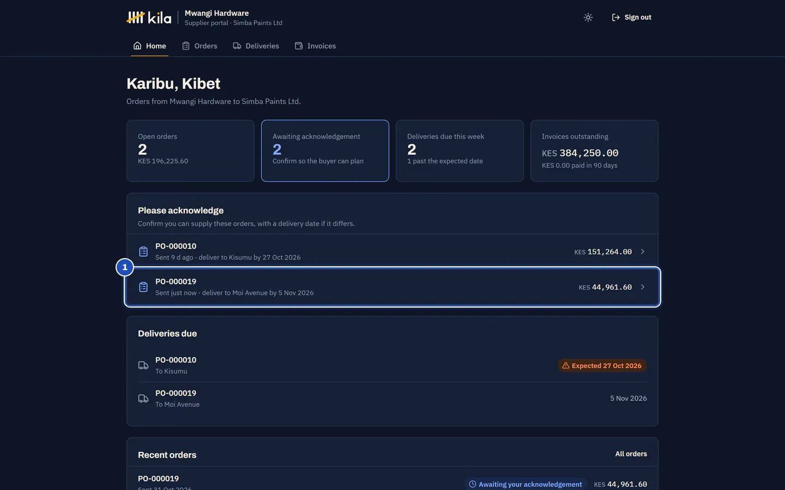Click the Expected 27 Oct 2026 warning badge

[x=602, y=365]
